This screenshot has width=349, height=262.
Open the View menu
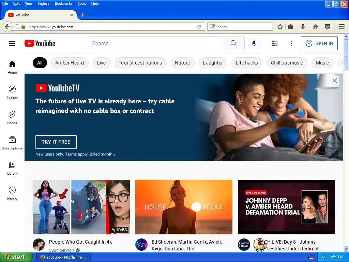pyautogui.click(x=29, y=3)
